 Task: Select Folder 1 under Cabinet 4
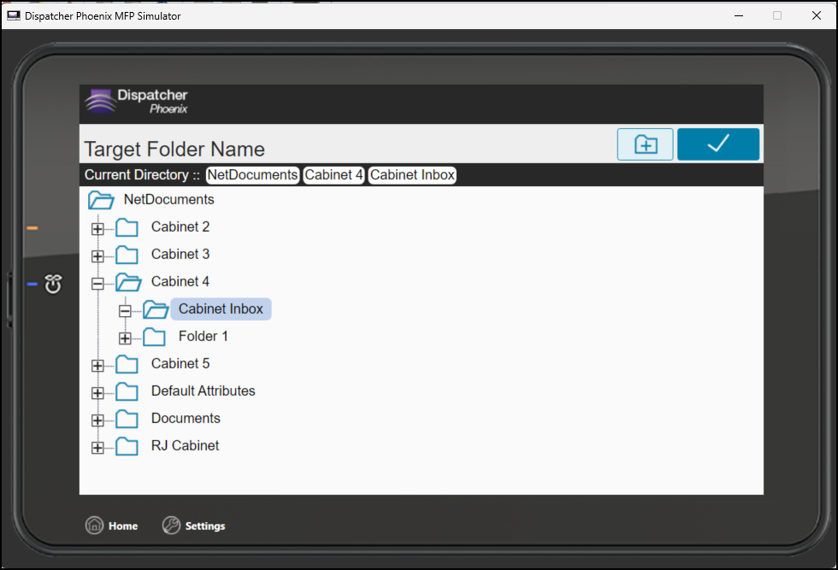(x=204, y=336)
